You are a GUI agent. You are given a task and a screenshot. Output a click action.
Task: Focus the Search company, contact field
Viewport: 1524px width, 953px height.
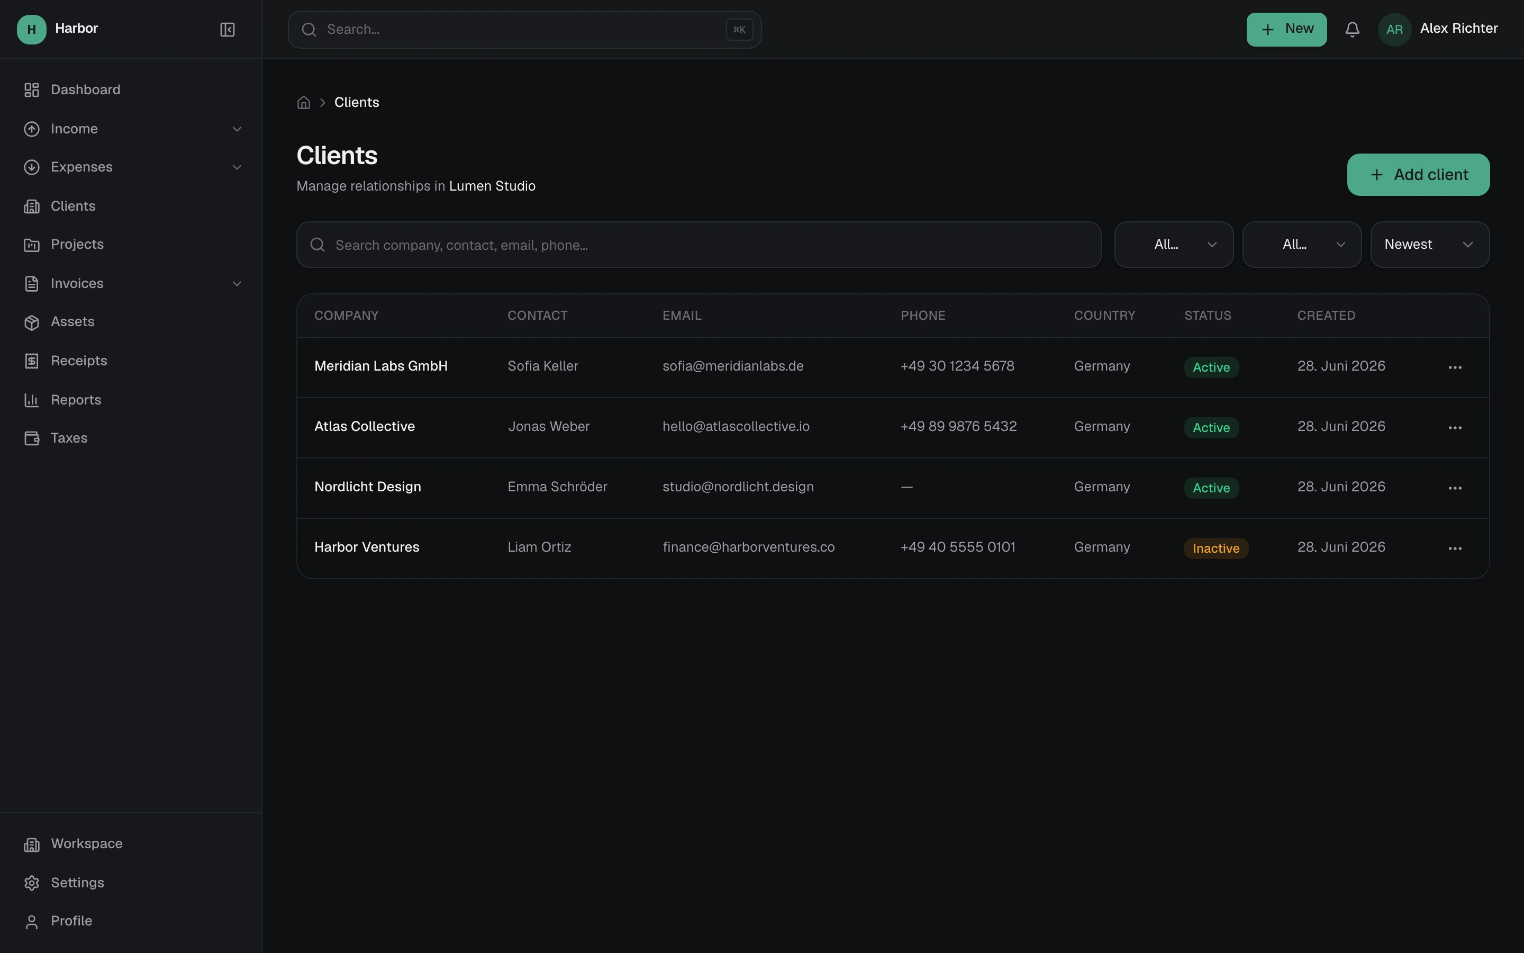[698, 245]
